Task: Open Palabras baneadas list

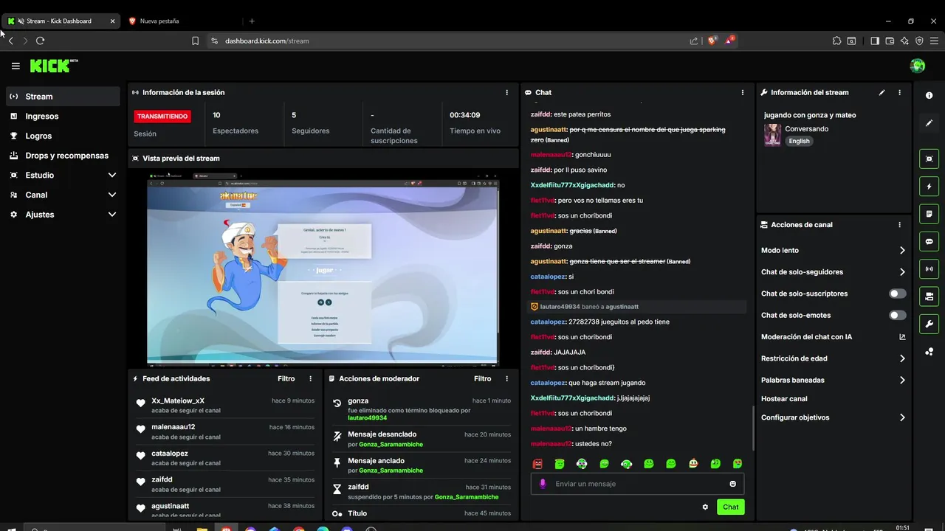Action: pos(834,381)
